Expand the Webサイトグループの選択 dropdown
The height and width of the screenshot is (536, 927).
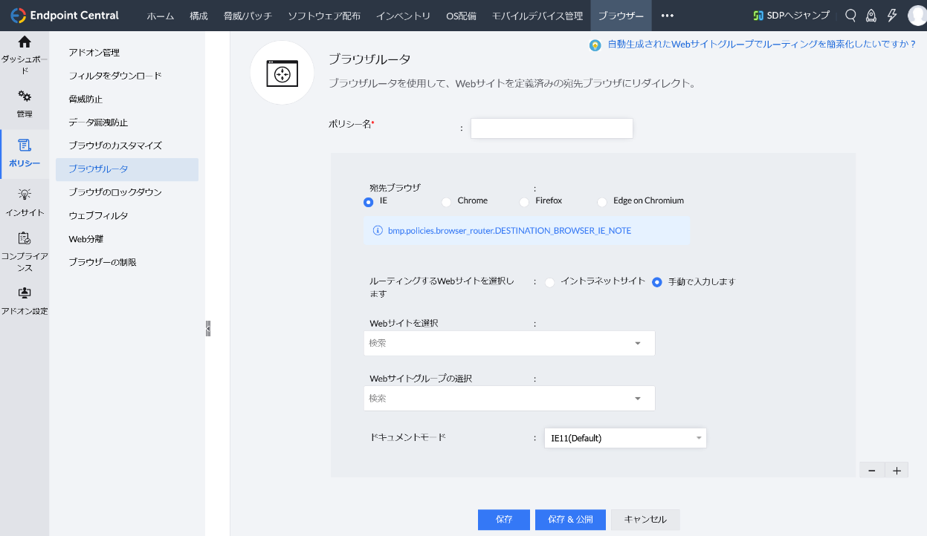coord(637,399)
